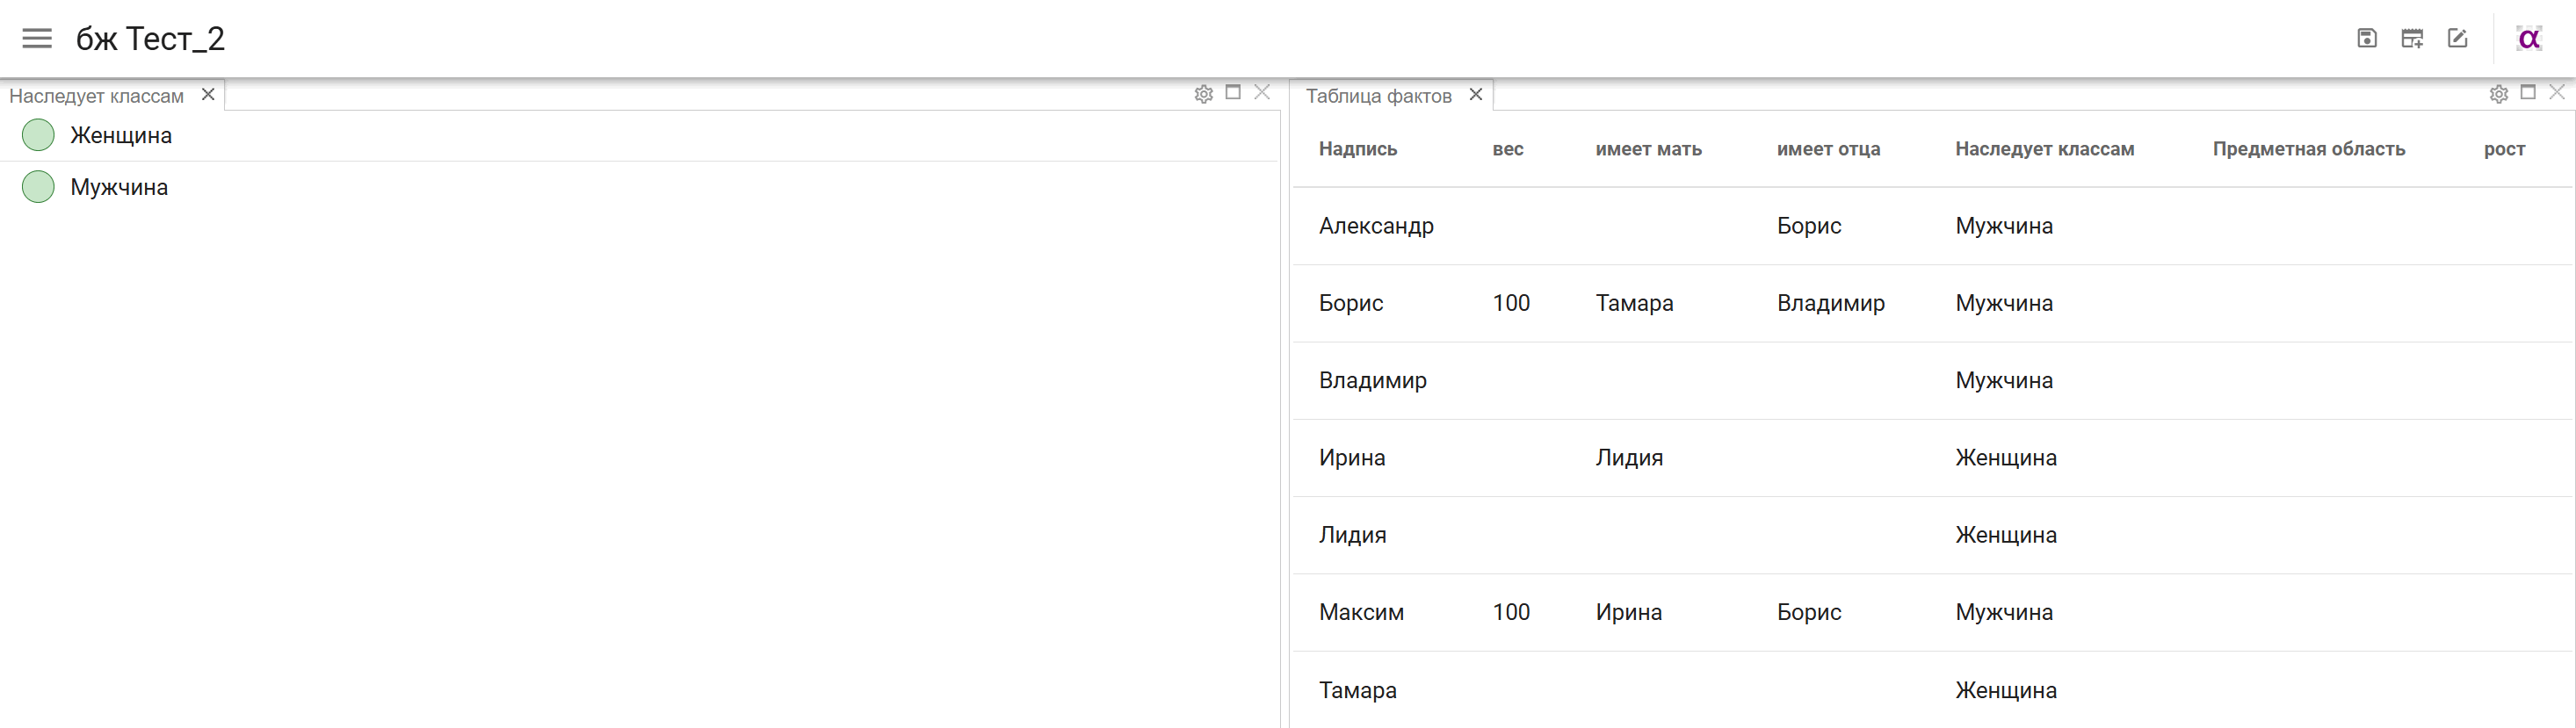Click Мужчина class in Максим row
The width and height of the screenshot is (2576, 728).
[x=2004, y=612]
